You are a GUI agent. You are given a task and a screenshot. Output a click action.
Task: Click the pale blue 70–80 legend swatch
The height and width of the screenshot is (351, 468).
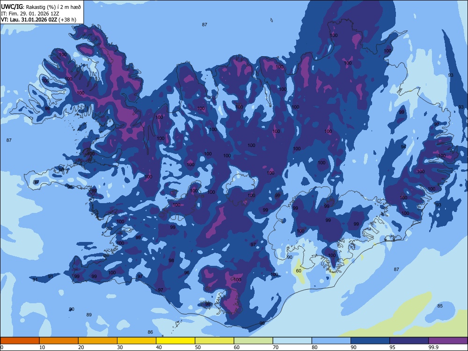click(292, 341)
